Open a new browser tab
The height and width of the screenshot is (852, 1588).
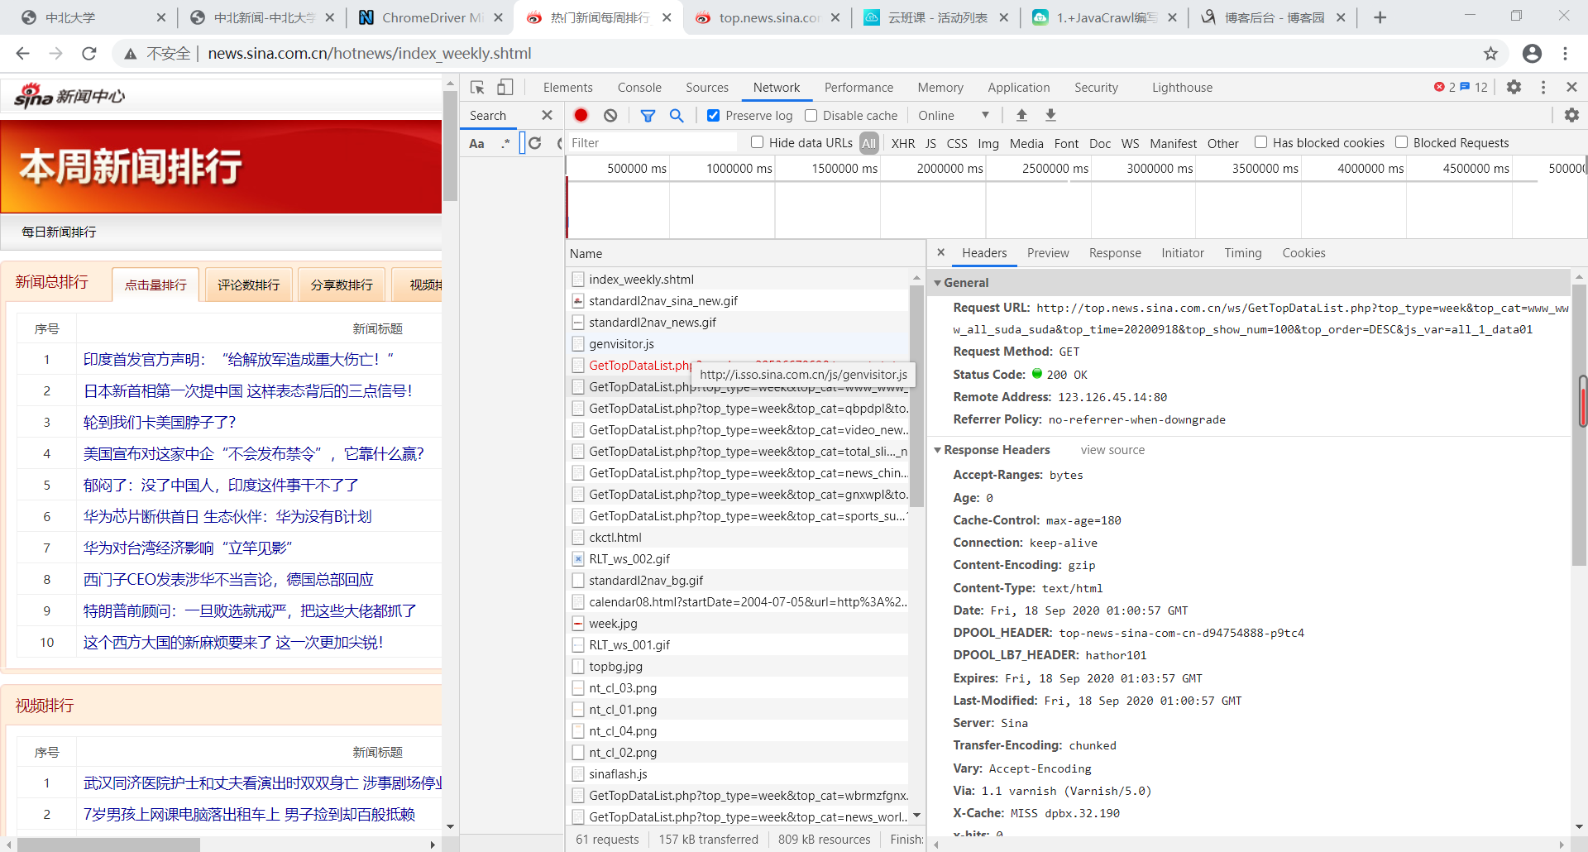tap(1380, 17)
